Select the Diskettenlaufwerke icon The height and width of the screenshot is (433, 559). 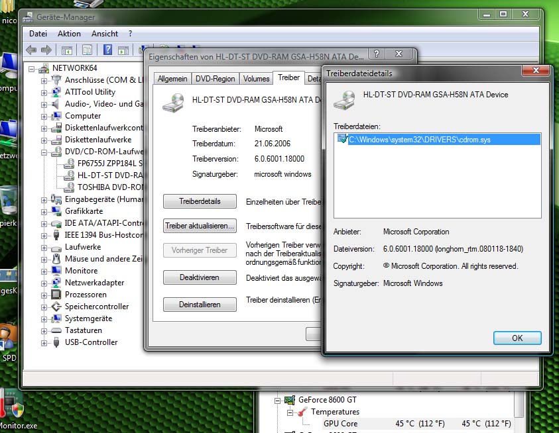pos(56,140)
